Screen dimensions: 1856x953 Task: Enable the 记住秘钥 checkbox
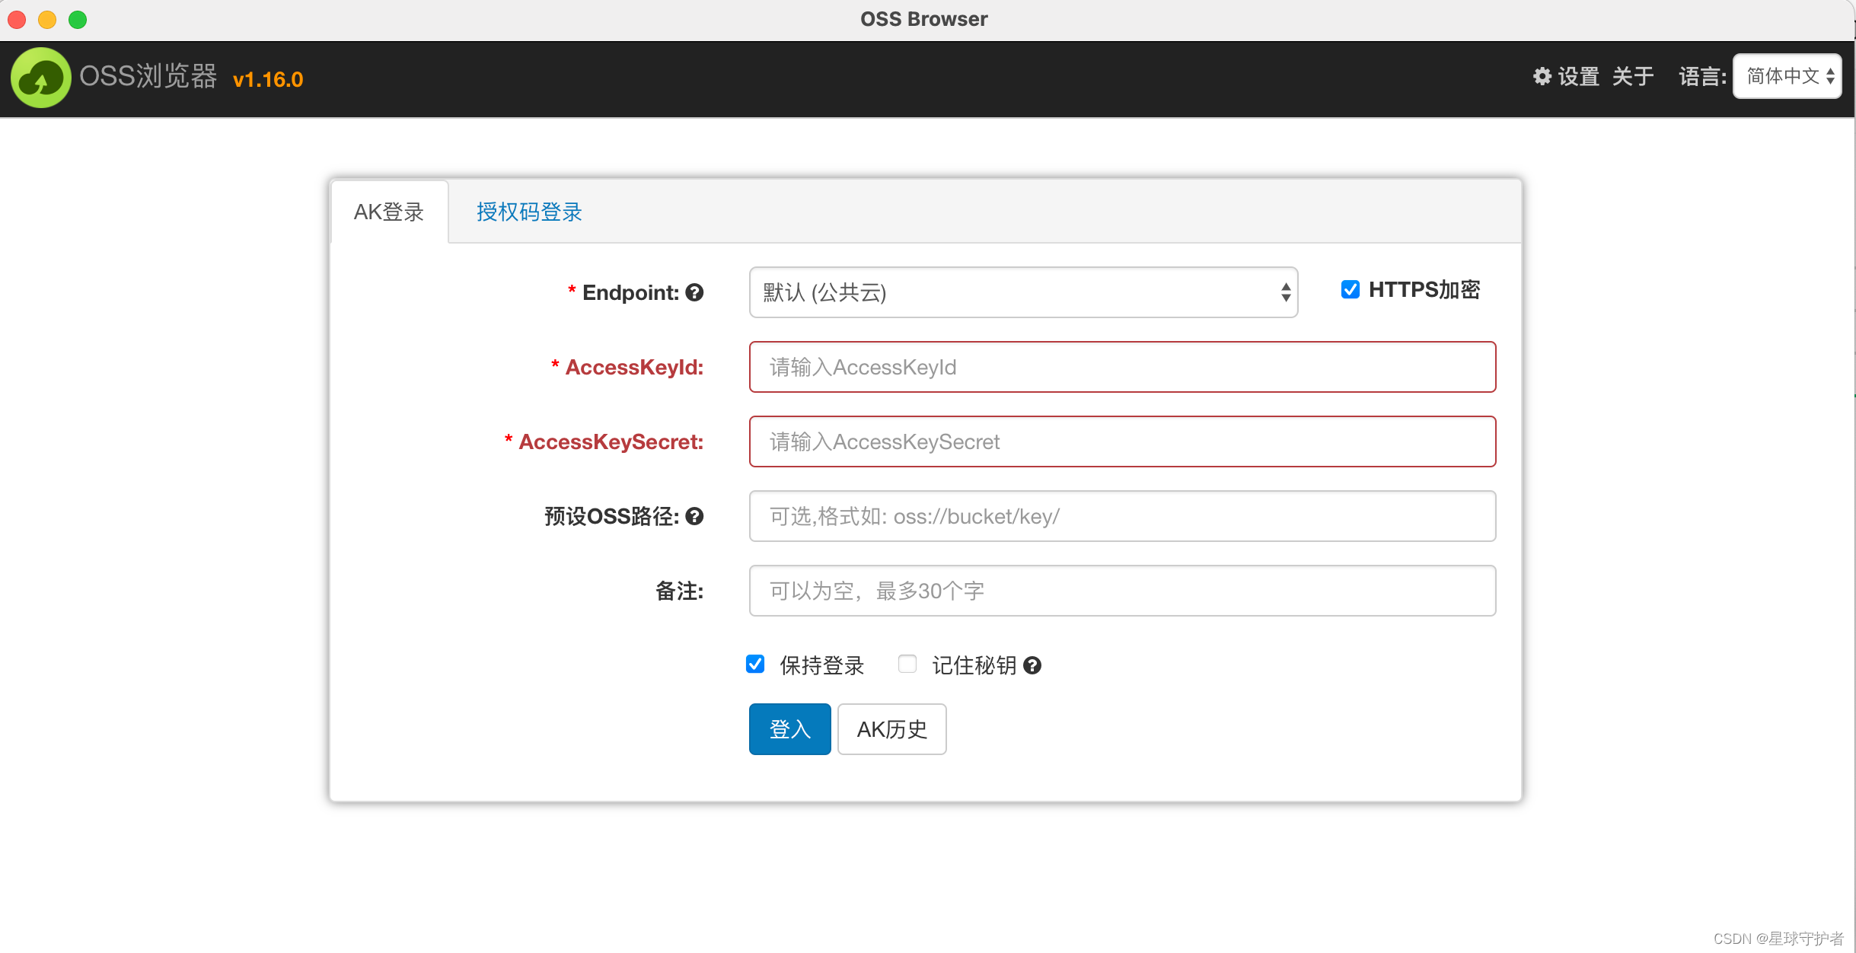(x=907, y=665)
